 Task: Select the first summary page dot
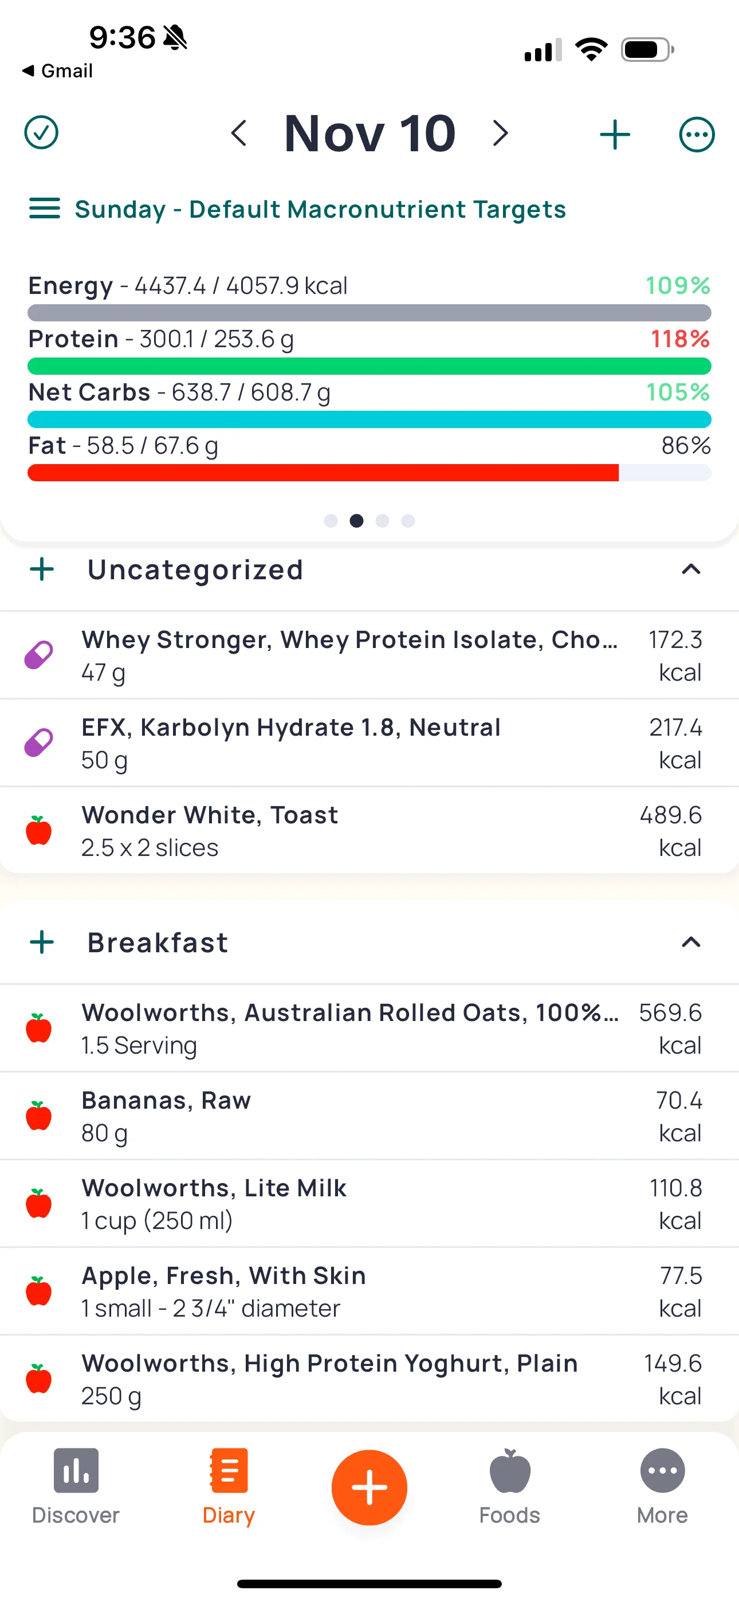pos(331,520)
